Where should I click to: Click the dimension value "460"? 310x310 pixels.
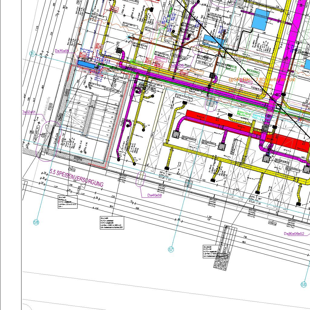[137, 208]
